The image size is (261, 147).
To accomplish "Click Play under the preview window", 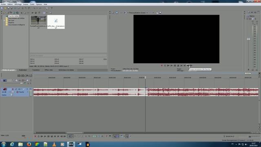I will pyautogui.click(x=171, y=65).
